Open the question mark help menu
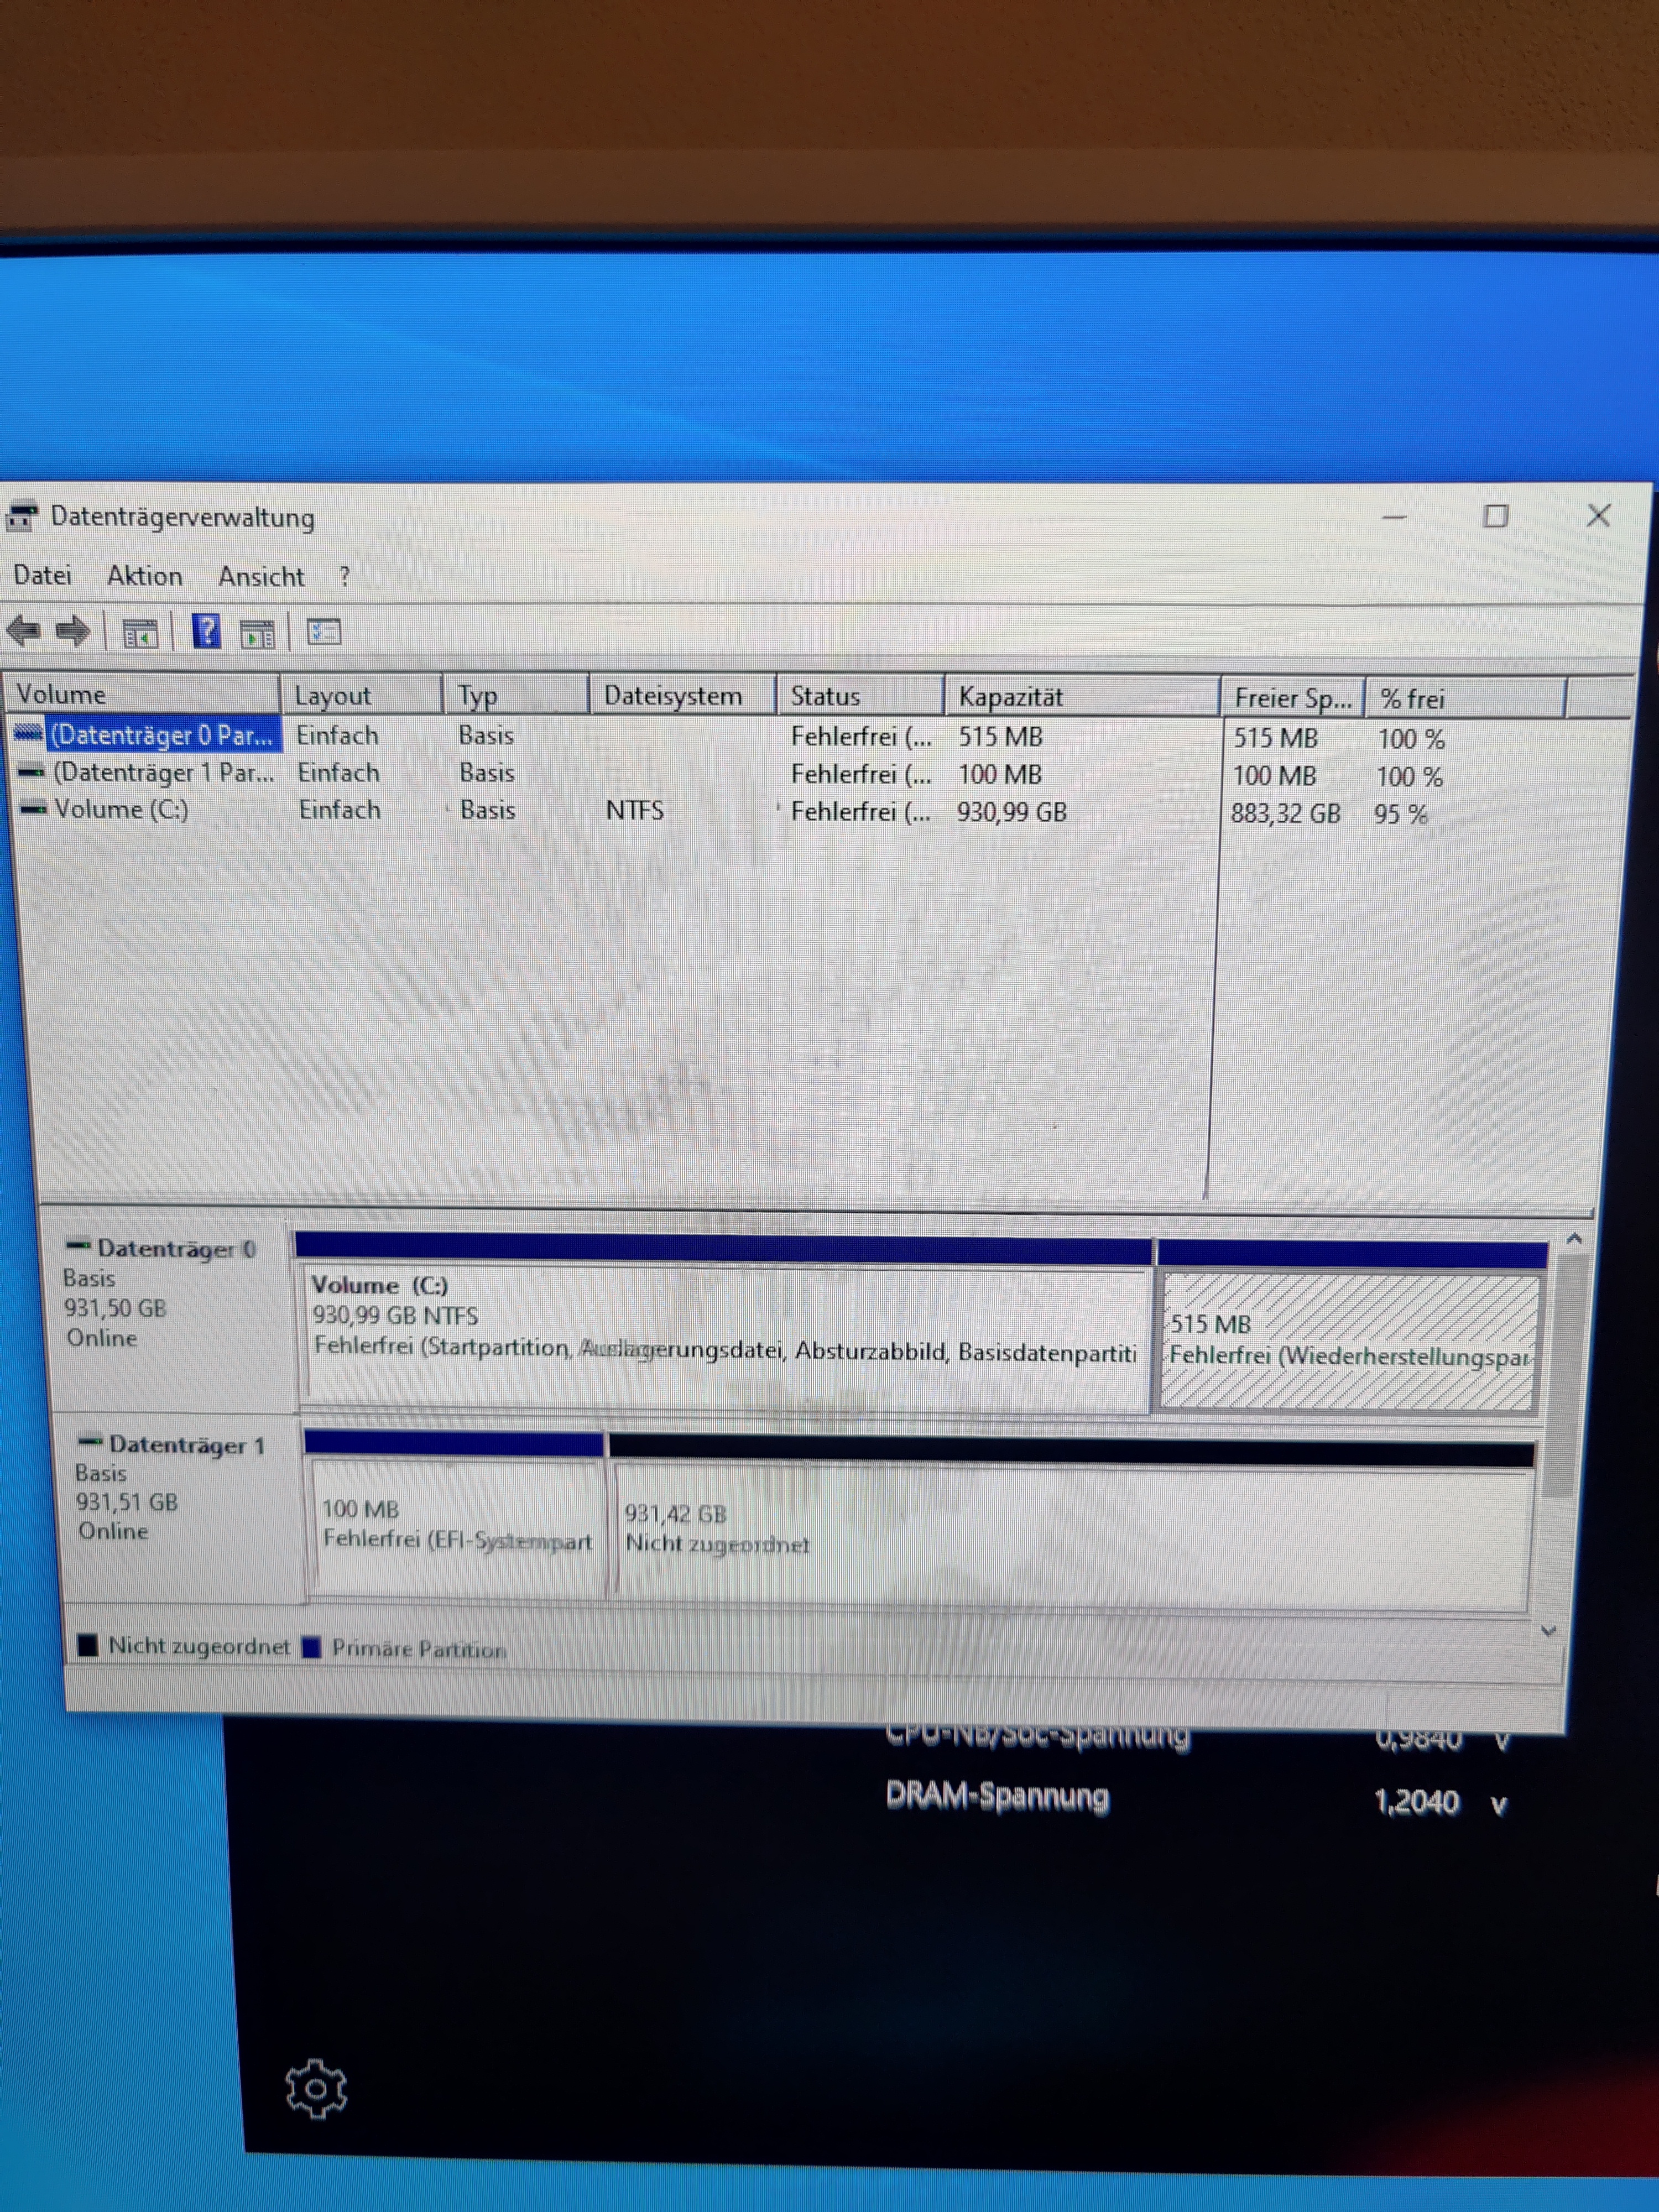 [345, 577]
